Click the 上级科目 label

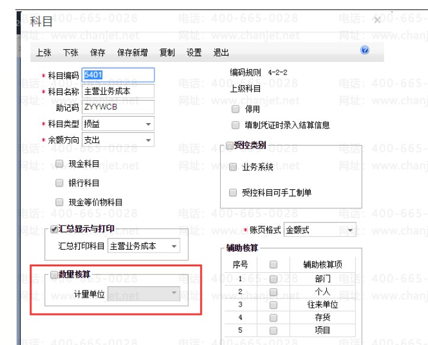[x=245, y=88]
